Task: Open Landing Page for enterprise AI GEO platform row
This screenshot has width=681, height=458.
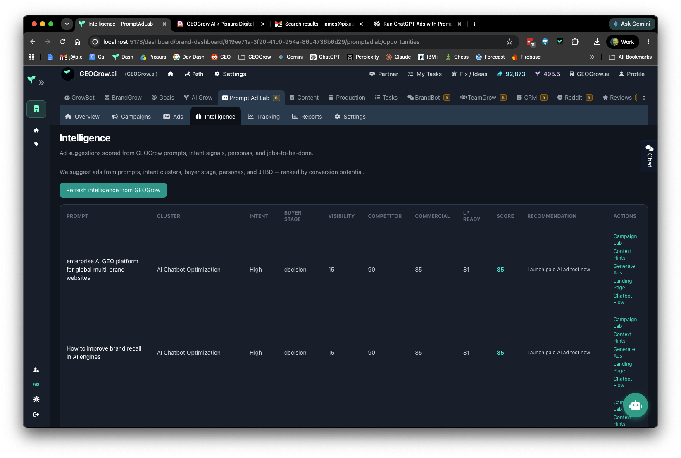Action: click(x=622, y=284)
